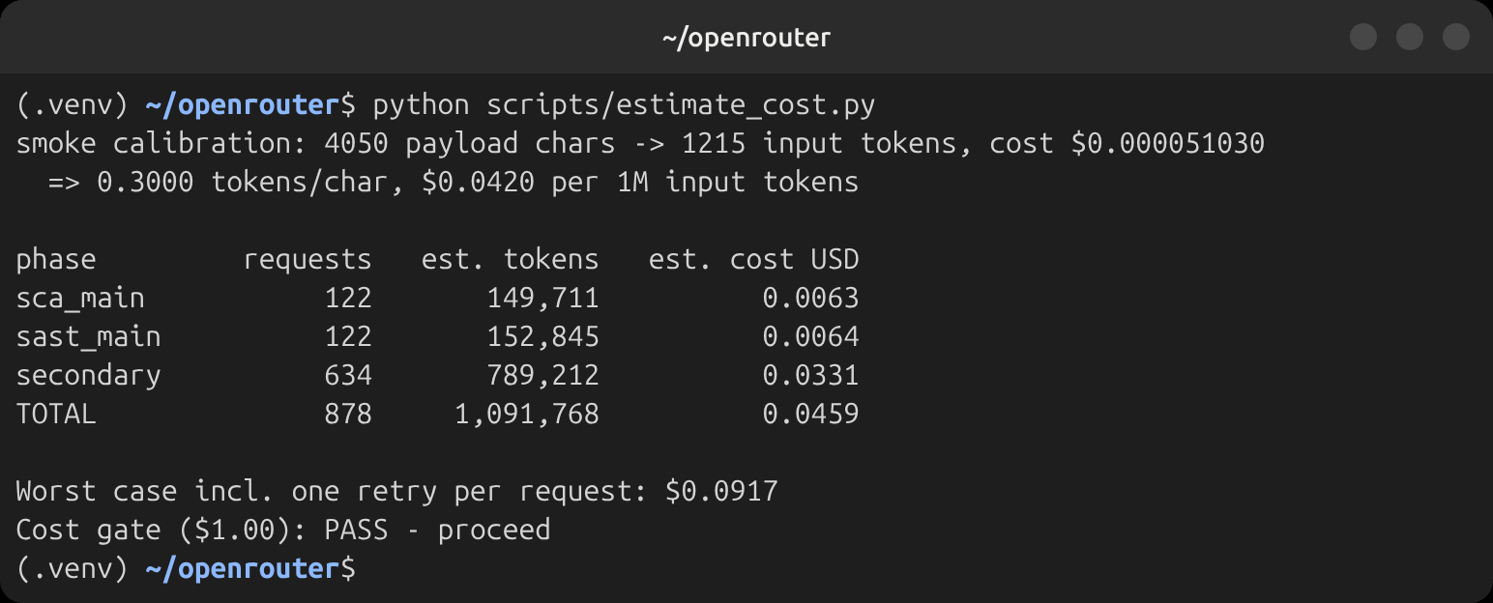
Task: Click the TOTAL row label
Action: click(x=56, y=414)
